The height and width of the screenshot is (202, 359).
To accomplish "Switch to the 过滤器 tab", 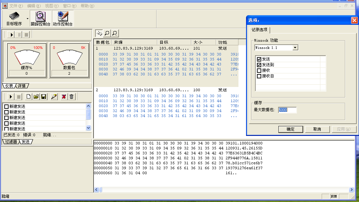I will [11, 142].
